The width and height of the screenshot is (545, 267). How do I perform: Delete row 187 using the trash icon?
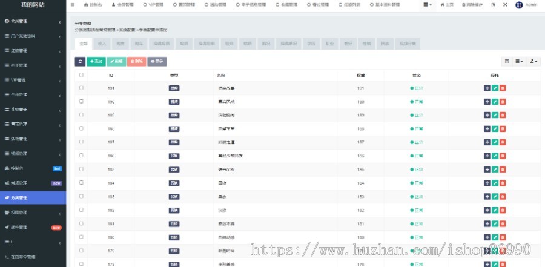pyautogui.click(x=503, y=142)
